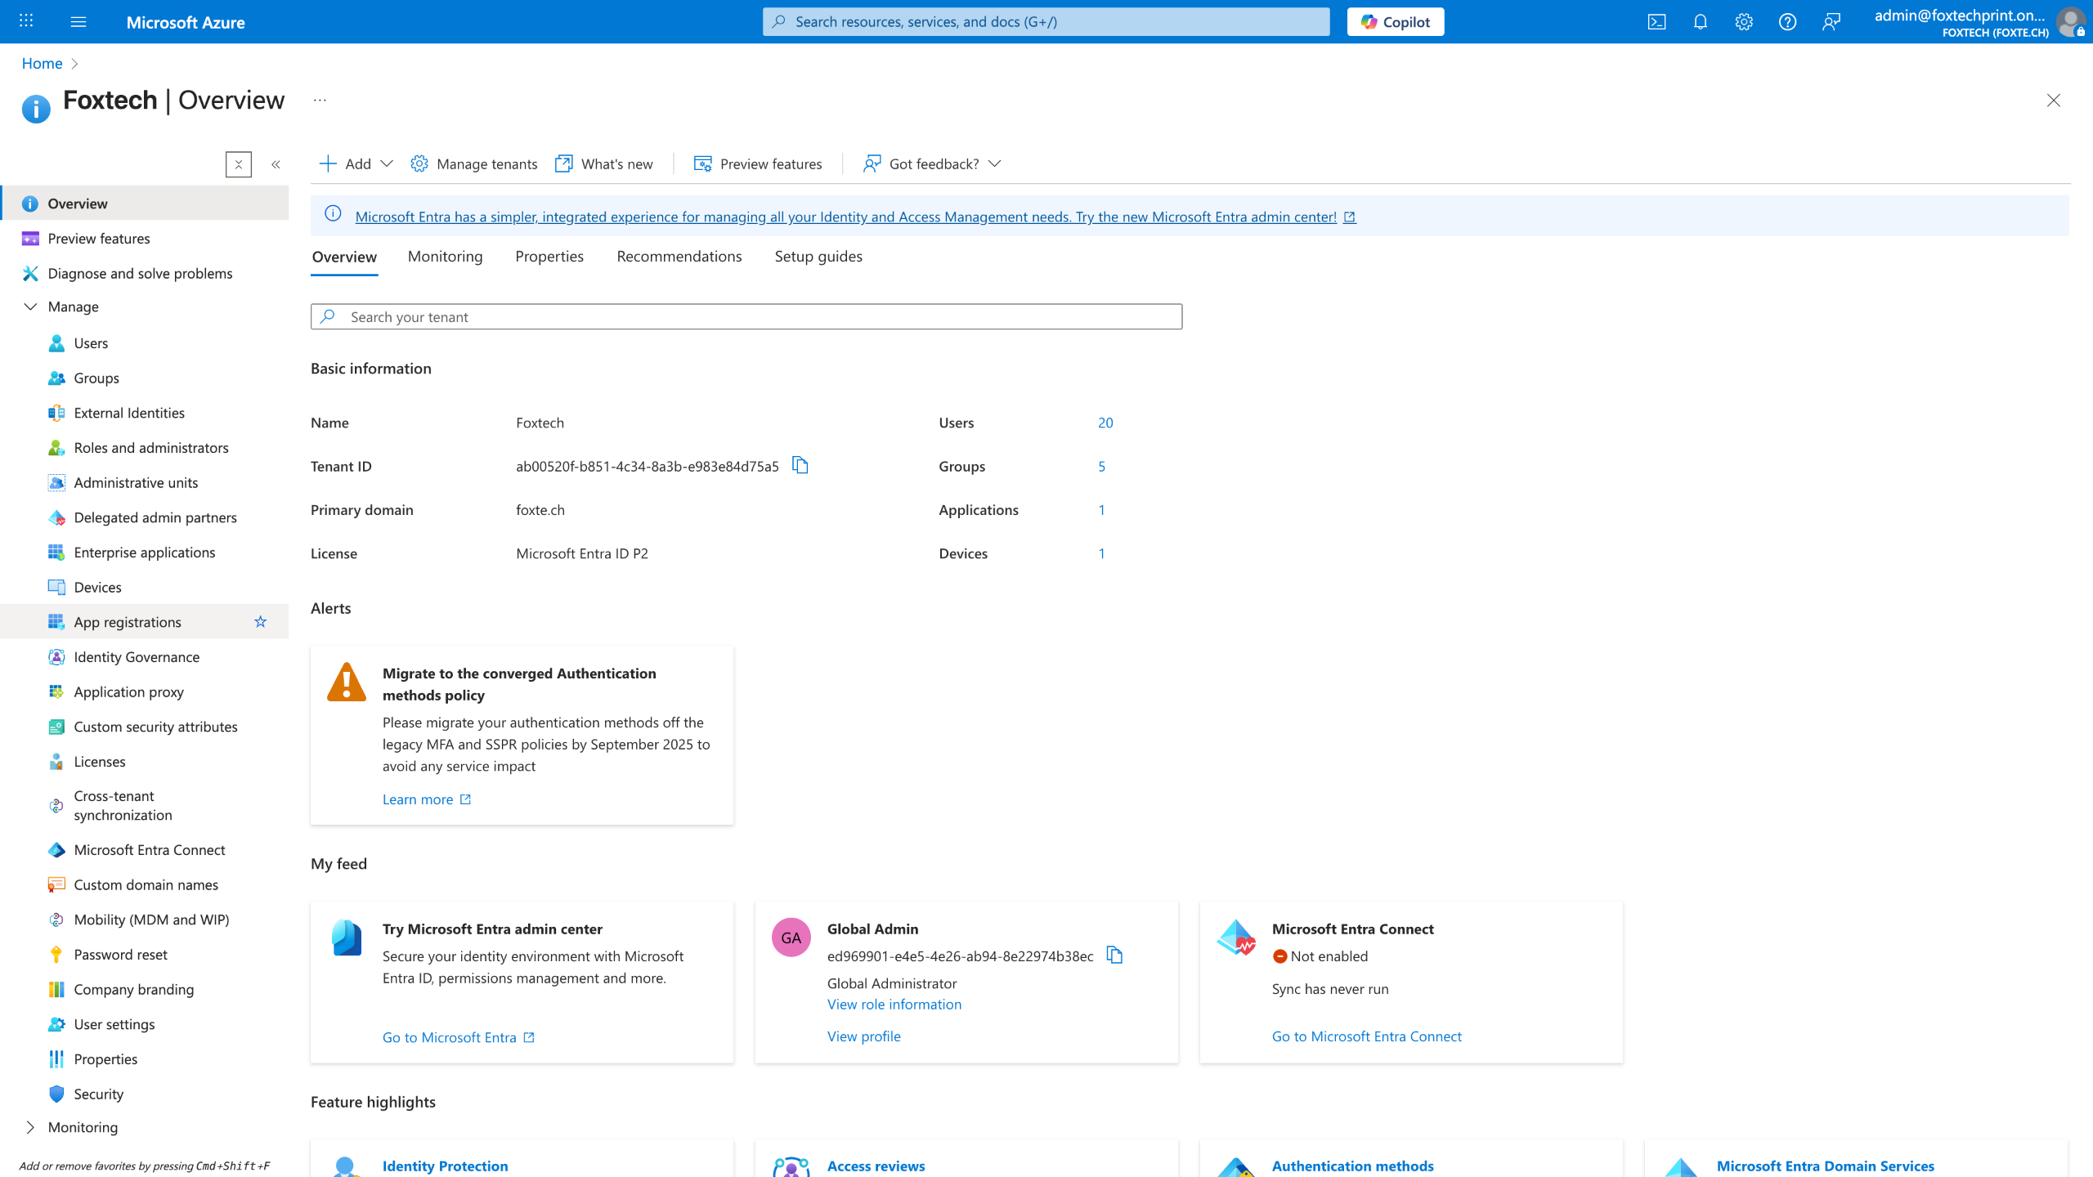Open the Azure portal hamburger menu
2093x1177 pixels.
click(78, 22)
